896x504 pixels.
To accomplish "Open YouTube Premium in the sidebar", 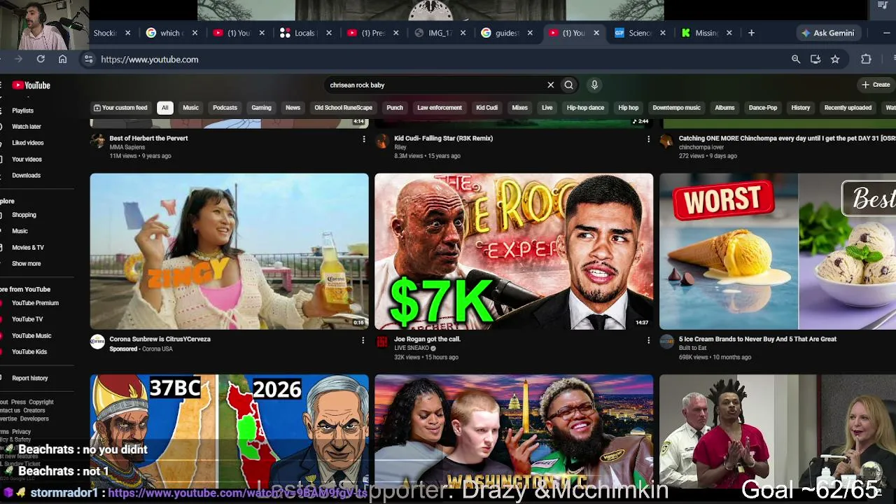I will [35, 303].
